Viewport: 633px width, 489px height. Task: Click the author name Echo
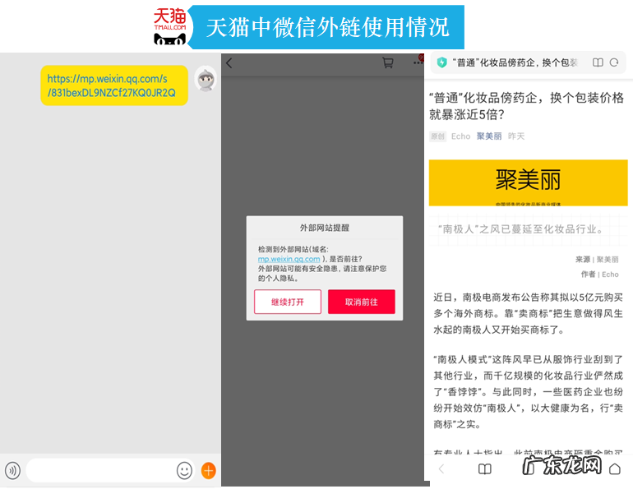pyautogui.click(x=460, y=136)
